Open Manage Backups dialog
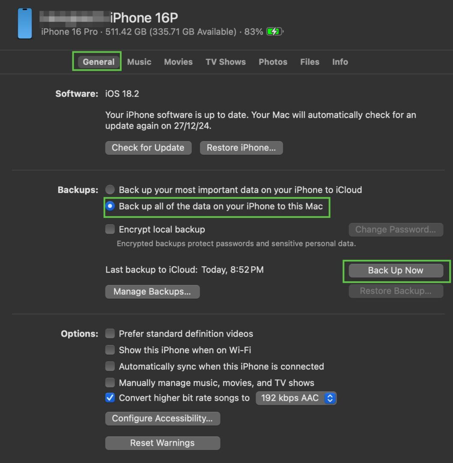The image size is (453, 463). tap(152, 292)
